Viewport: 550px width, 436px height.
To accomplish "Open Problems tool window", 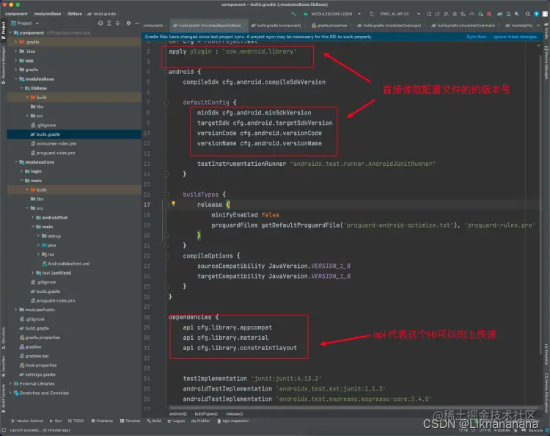I will pos(102,421).
